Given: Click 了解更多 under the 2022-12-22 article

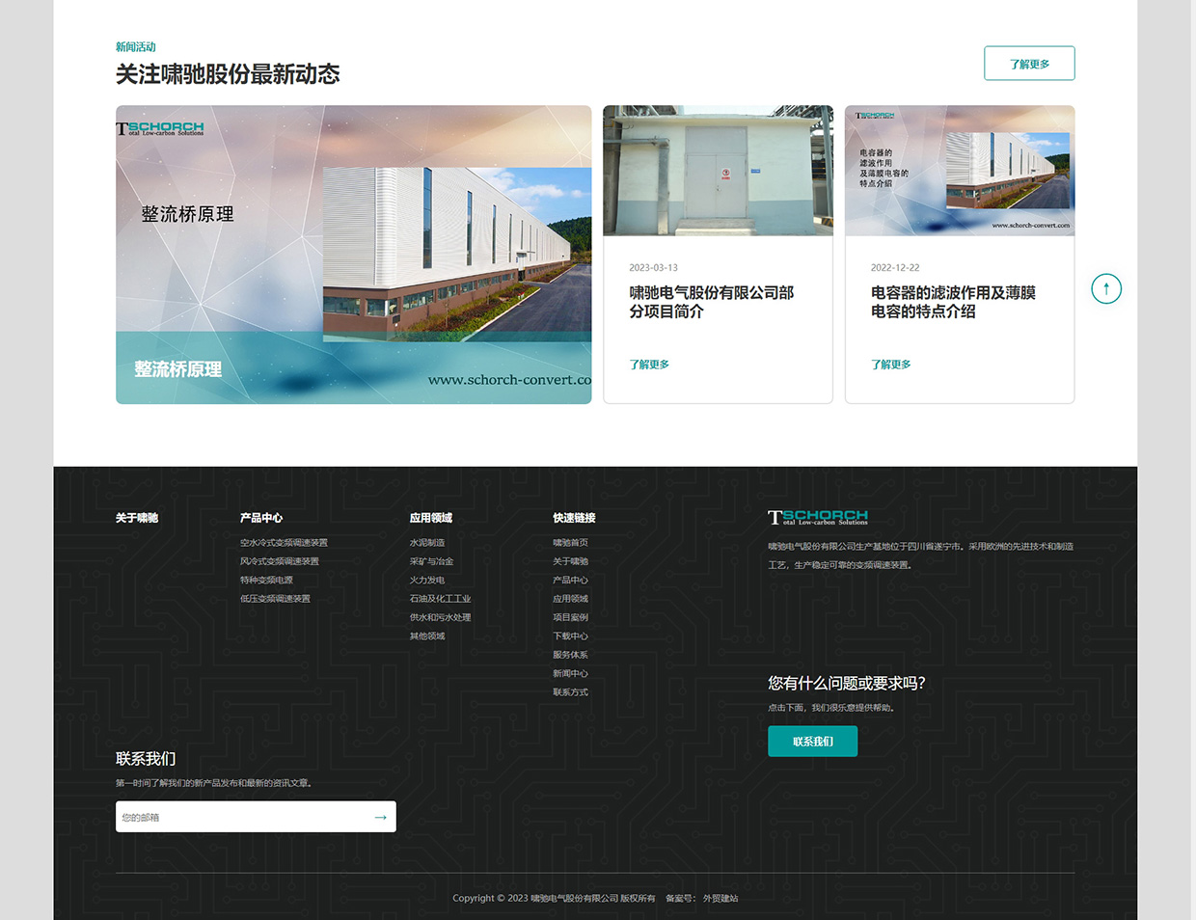Looking at the screenshot, I should pos(891,365).
